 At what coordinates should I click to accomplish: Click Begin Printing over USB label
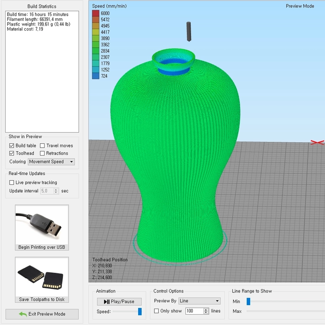[42, 247]
